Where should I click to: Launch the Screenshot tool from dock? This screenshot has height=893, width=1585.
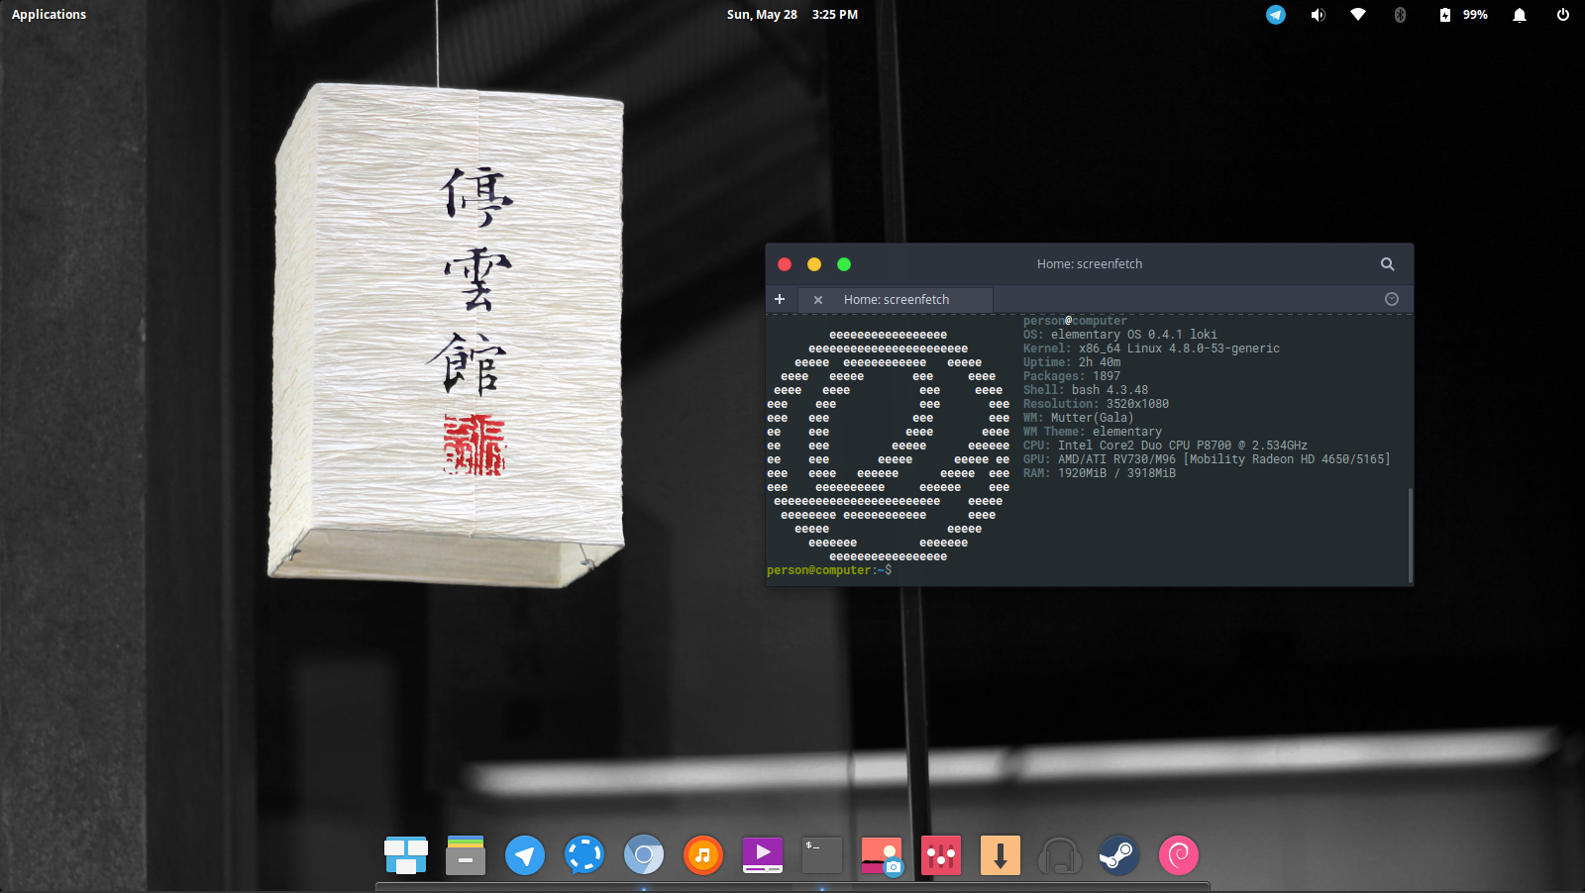click(x=882, y=855)
